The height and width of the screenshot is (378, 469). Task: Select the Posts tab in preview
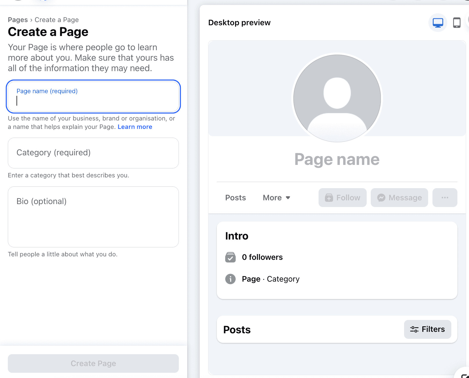(235, 198)
